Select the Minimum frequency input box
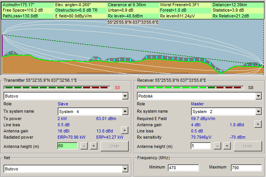 point(183,167)
